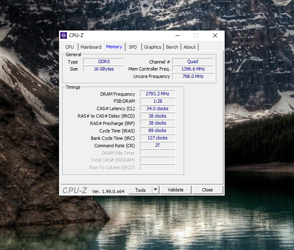Click the 2T command rate value
The width and height of the screenshot is (294, 250).
click(157, 145)
